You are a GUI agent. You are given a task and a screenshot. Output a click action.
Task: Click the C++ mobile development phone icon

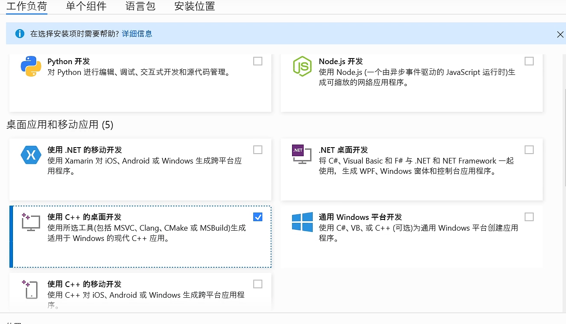30,289
